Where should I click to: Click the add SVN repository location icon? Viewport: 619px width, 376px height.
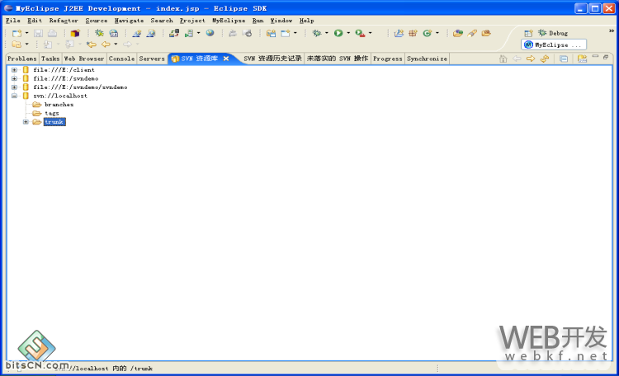point(582,59)
